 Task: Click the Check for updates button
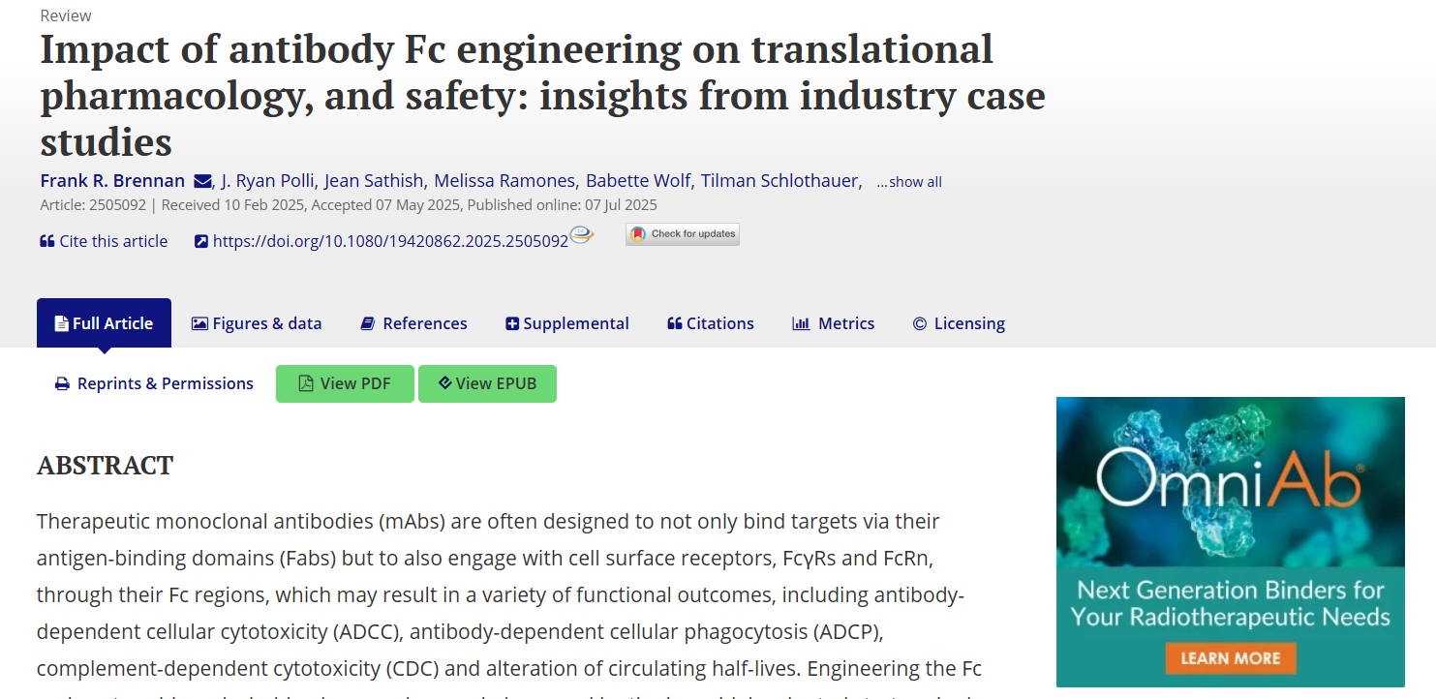point(683,234)
